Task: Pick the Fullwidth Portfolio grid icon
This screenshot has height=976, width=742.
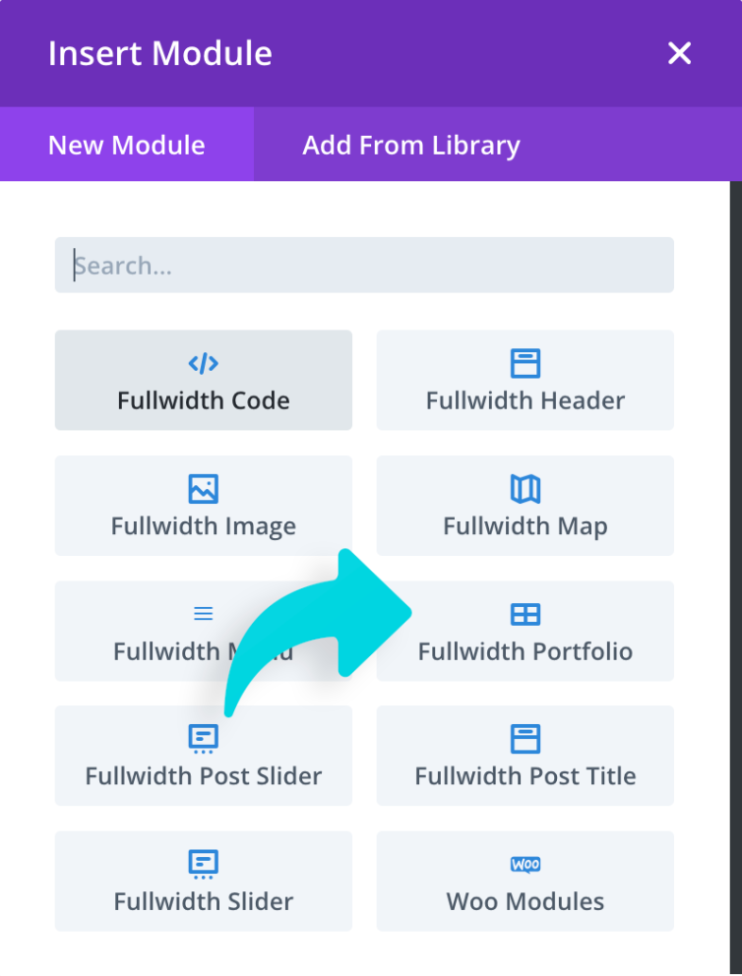Action: [x=525, y=612]
